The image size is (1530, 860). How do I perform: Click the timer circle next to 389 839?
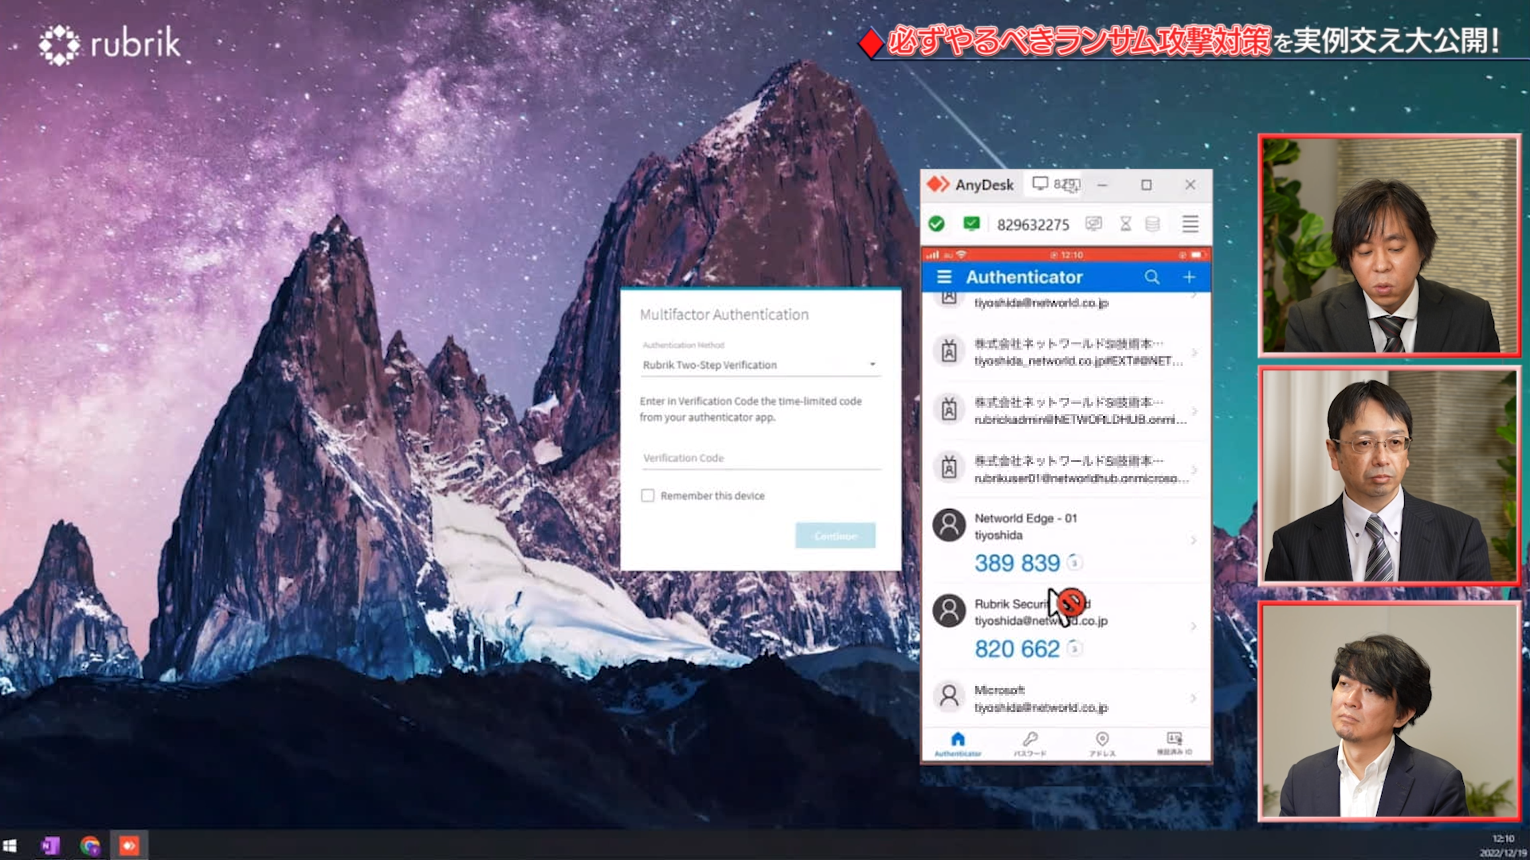pos(1074,562)
